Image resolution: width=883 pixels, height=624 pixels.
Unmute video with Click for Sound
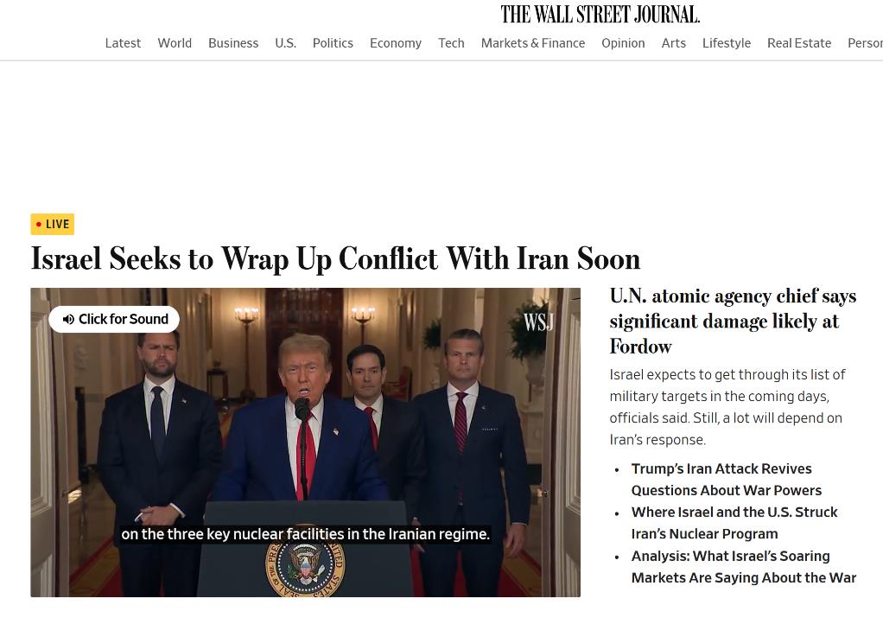114,319
